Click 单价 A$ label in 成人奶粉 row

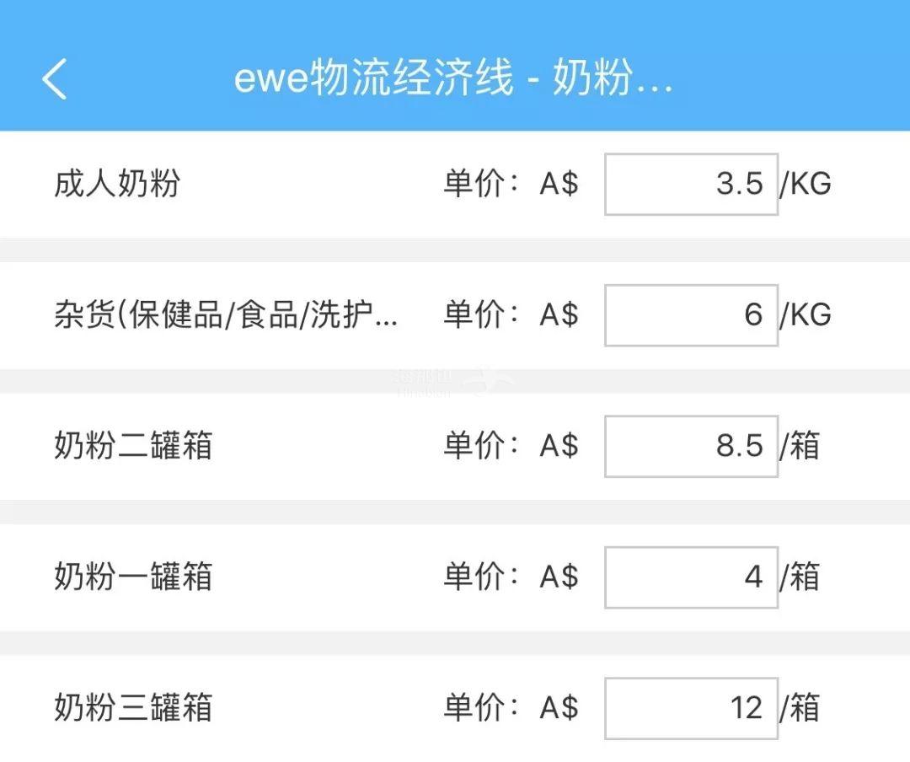click(511, 184)
